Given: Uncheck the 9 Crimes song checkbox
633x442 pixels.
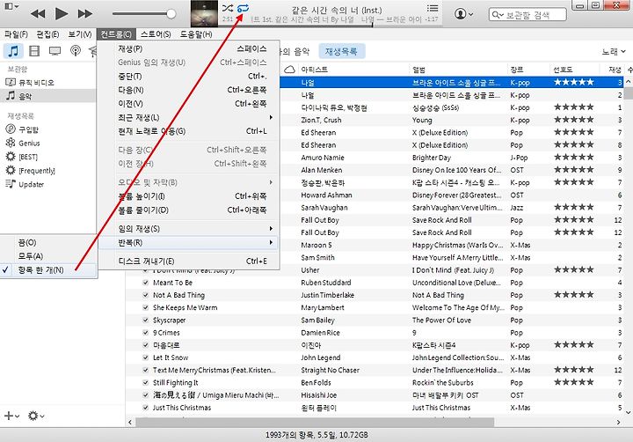Looking at the screenshot, I should [x=145, y=333].
